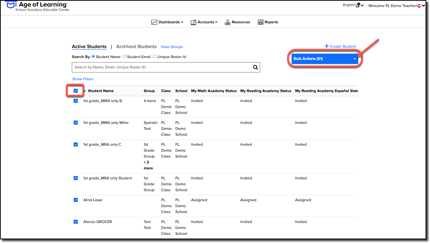The width and height of the screenshot is (430, 243).
Task: Open the English language selector
Action: coord(353,5)
